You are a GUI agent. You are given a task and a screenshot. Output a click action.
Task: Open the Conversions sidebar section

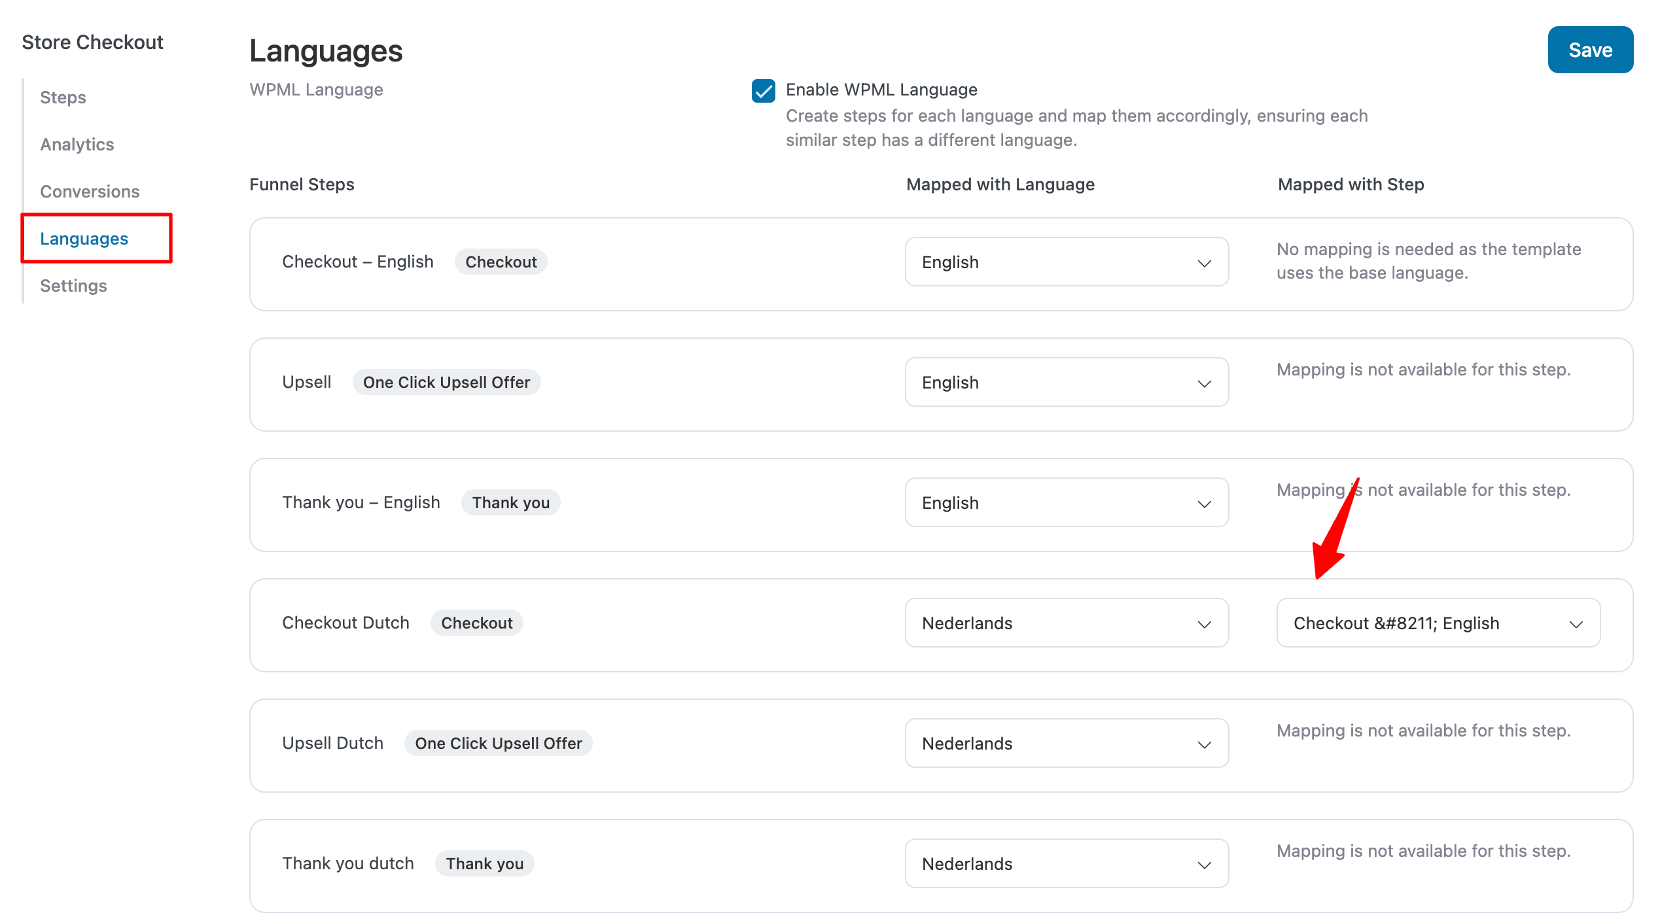(90, 191)
